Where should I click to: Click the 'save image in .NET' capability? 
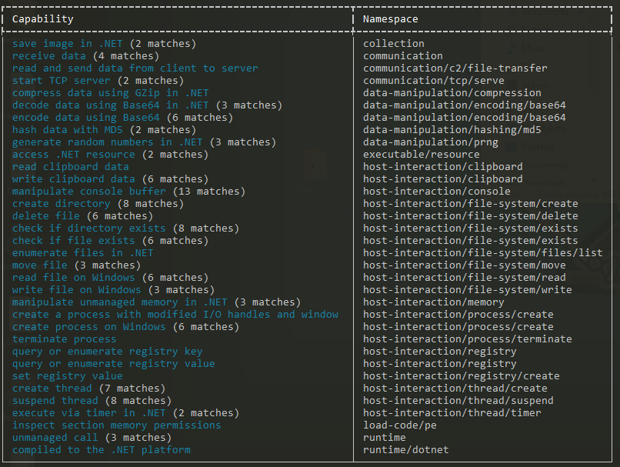pos(67,44)
